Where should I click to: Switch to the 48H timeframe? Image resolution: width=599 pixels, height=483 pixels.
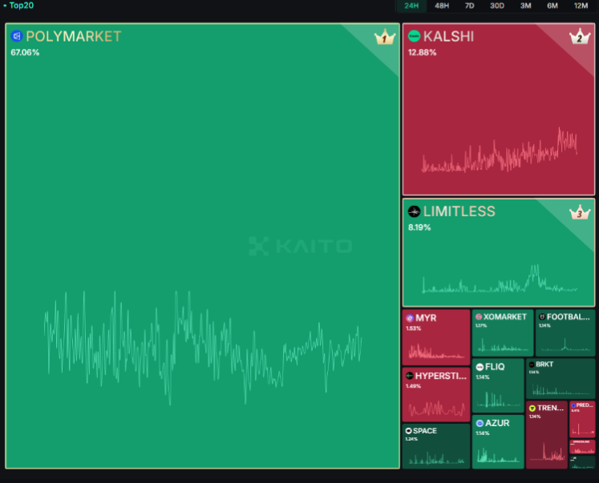[x=442, y=6]
